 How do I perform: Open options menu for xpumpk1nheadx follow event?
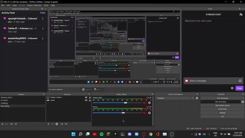coord(42,19)
